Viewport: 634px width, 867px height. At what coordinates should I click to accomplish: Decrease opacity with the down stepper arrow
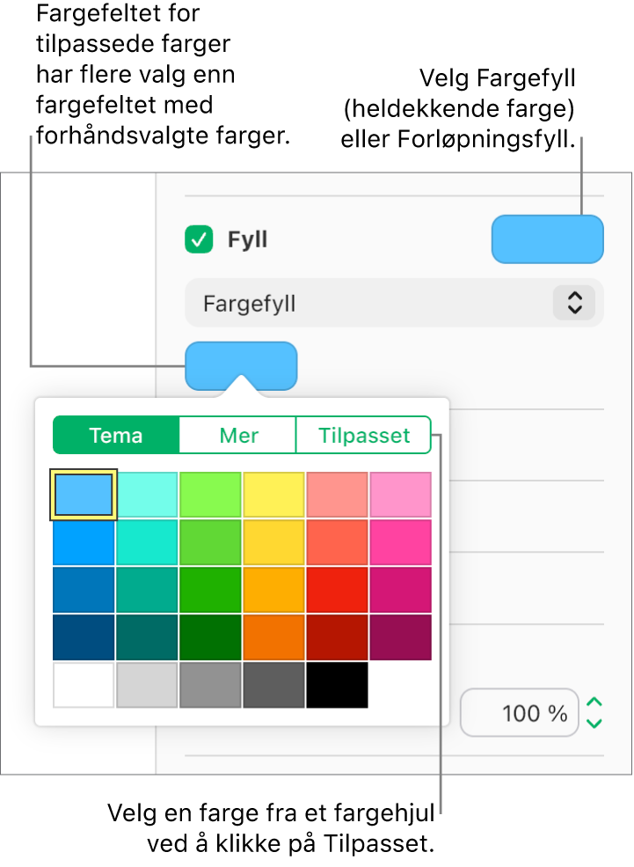click(594, 724)
